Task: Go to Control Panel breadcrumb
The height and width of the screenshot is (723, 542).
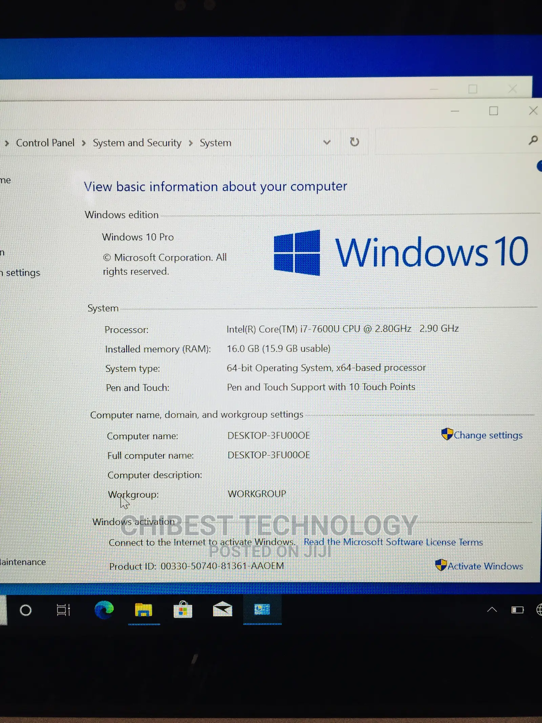Action: [x=45, y=143]
